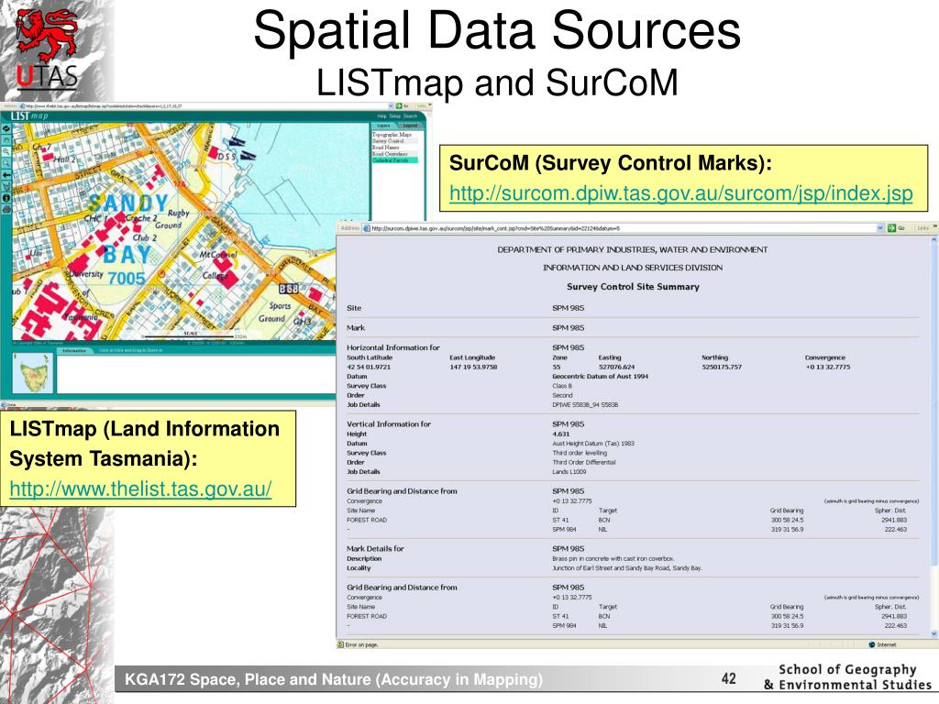939x704 pixels.
Task: Click the School of Geography & Environmental Studies text
Action: [848, 677]
